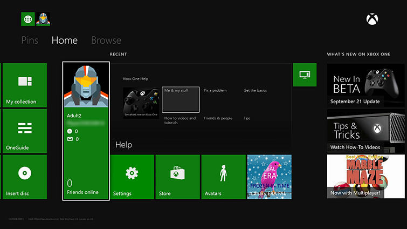Open the globe network icon tile

click(x=28, y=19)
